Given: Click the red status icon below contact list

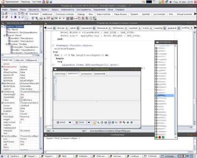Looking at the screenshot, I should coord(160,137).
